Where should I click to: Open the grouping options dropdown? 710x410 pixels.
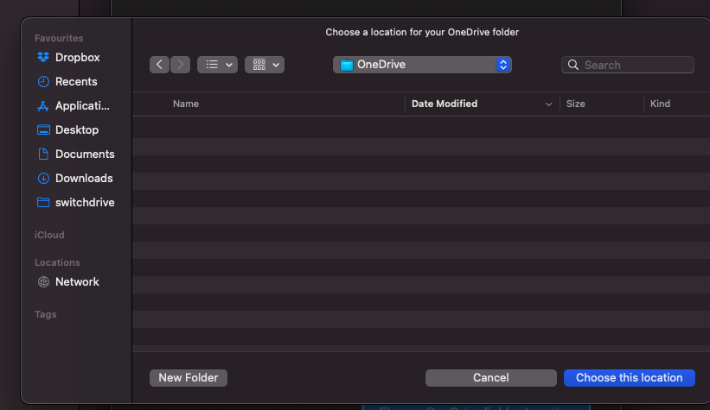click(265, 65)
